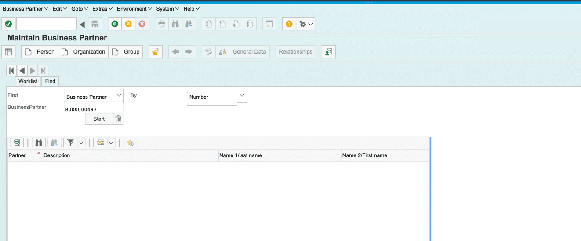Click the BusinessPartner number input field
This screenshot has height=241, width=581.
point(94,109)
